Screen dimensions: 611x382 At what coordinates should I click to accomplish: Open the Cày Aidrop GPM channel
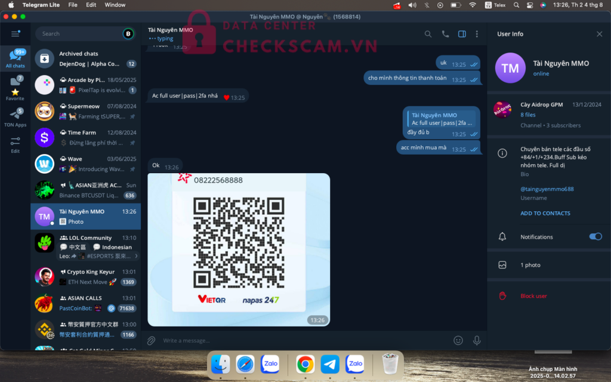pos(549,115)
